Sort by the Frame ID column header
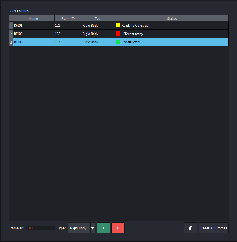This screenshot has height=242, width=237. coord(68,18)
